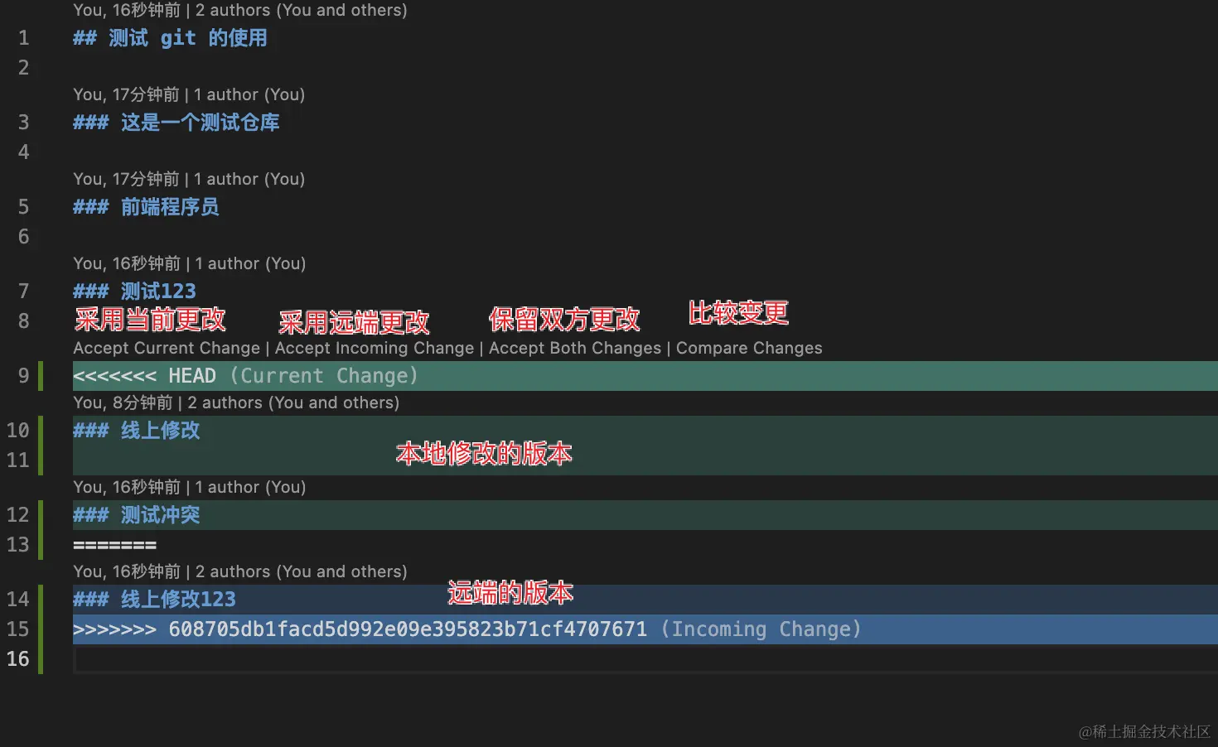Open blame lens above line 12 测试冲突
The height and width of the screenshot is (747, 1218).
click(x=189, y=487)
